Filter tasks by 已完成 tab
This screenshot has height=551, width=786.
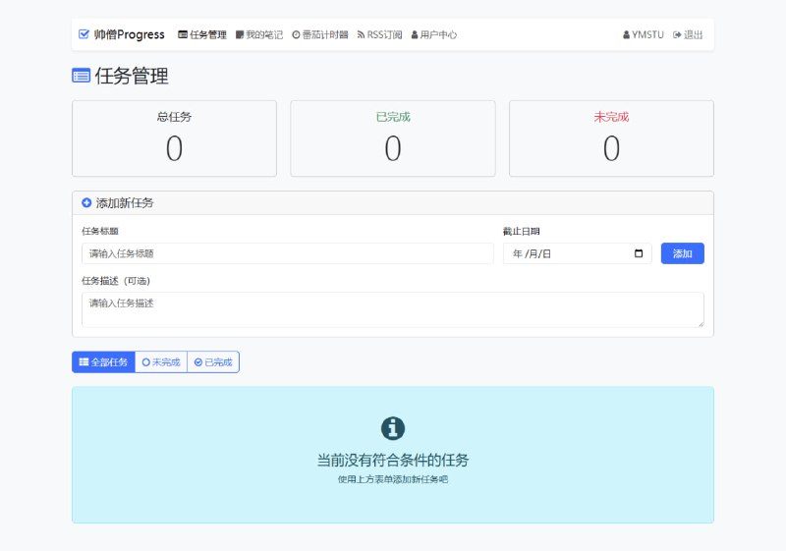(213, 362)
